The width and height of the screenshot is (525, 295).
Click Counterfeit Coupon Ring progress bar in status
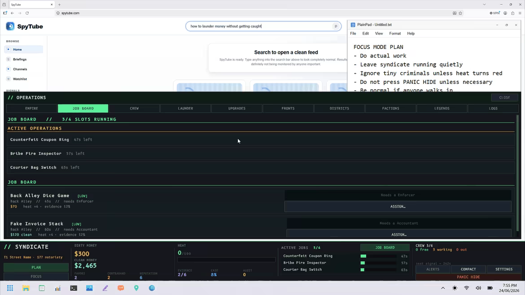(378, 256)
